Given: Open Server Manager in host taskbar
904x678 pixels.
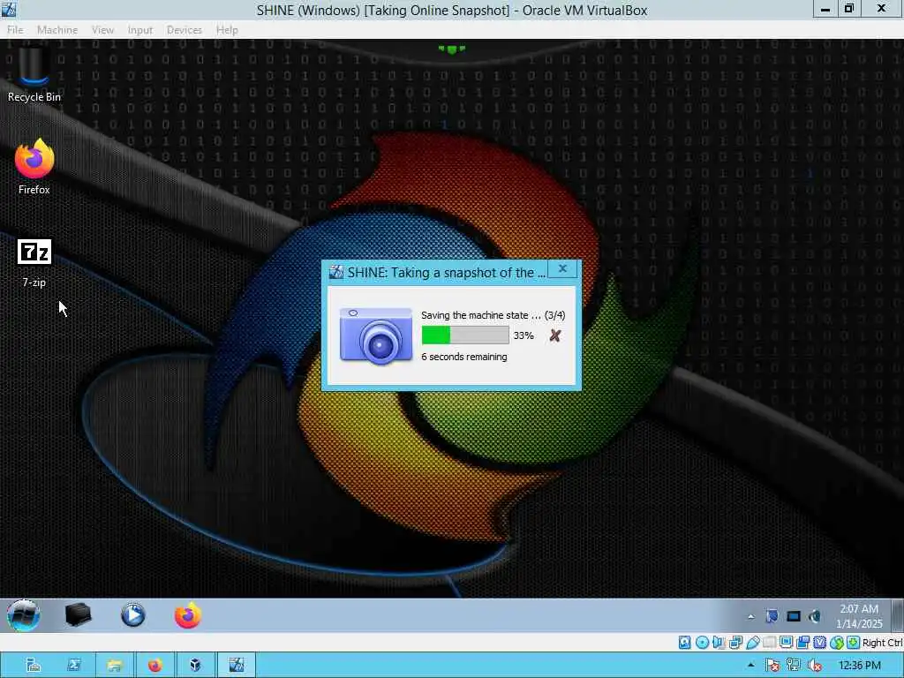Looking at the screenshot, I should 34,666.
